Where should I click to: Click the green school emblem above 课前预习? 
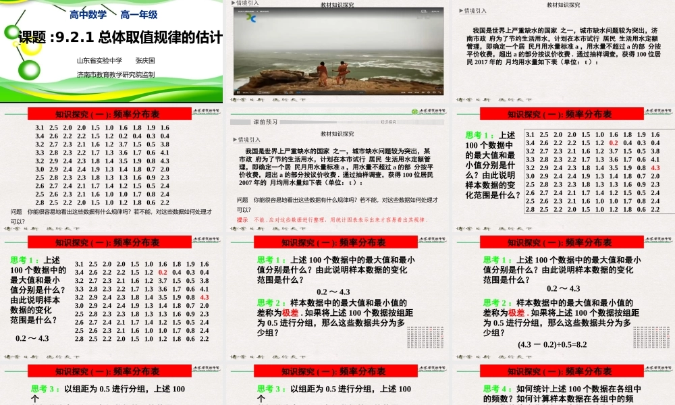pyautogui.click(x=414, y=111)
